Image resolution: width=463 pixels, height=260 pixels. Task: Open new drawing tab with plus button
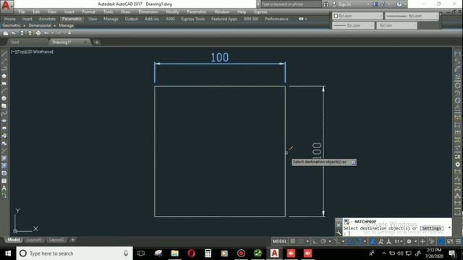point(96,43)
